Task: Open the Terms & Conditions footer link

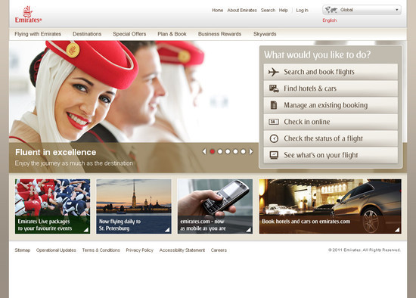Action: [x=101, y=250]
